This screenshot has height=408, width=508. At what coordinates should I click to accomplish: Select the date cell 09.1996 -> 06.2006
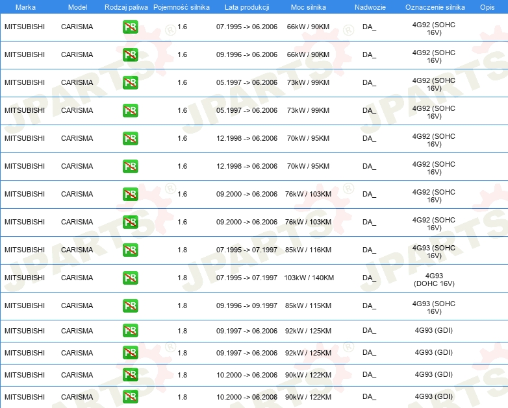pyautogui.click(x=247, y=54)
